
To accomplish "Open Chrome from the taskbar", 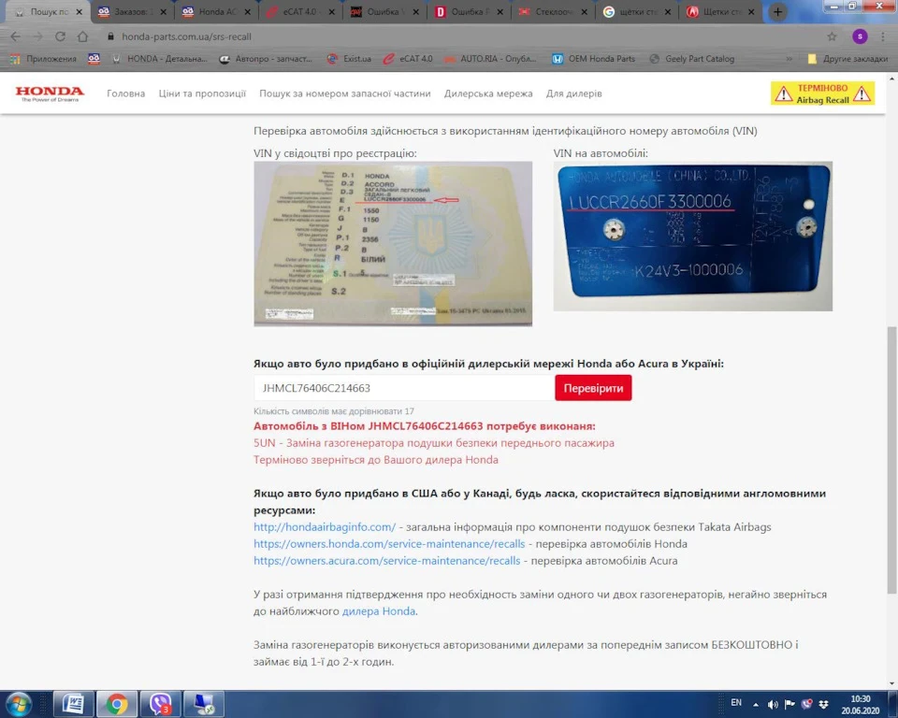I will click(116, 704).
